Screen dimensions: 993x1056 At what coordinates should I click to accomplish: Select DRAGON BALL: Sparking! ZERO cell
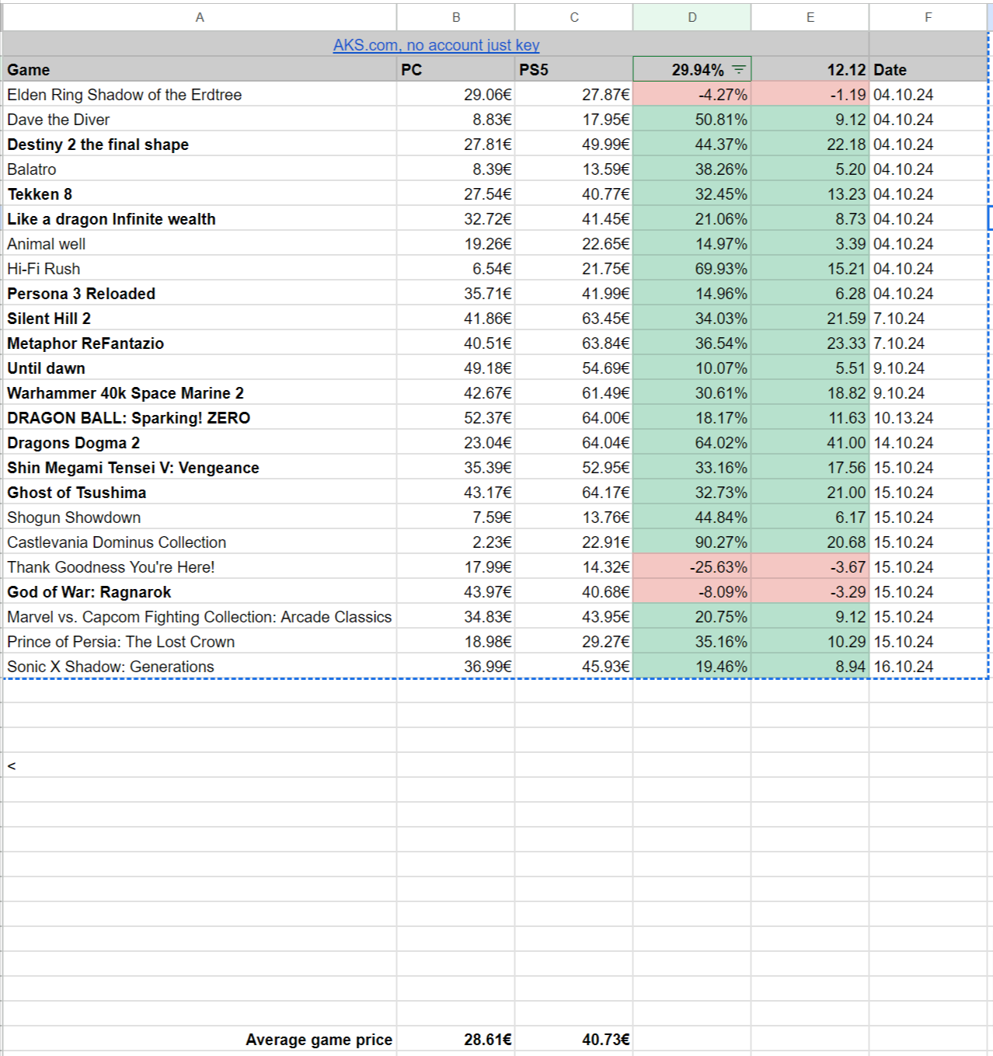click(x=200, y=418)
